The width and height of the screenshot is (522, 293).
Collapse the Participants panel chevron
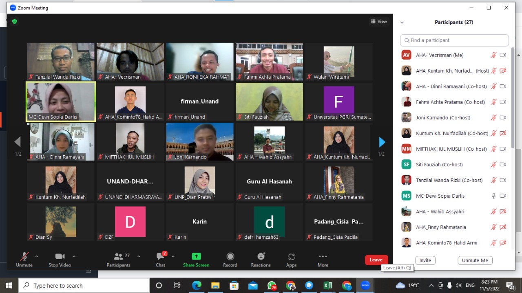tap(402, 23)
